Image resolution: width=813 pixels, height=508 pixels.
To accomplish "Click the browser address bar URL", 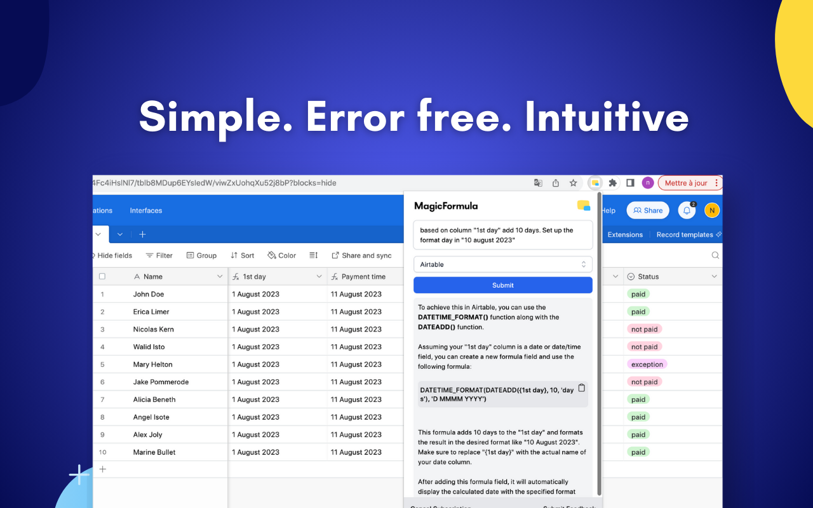I will tap(215, 183).
